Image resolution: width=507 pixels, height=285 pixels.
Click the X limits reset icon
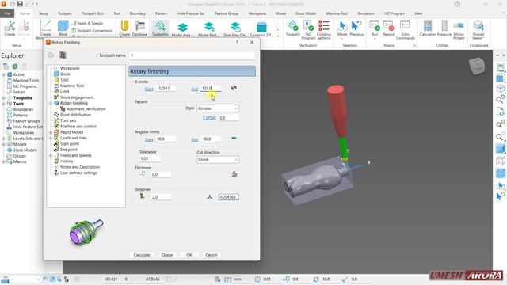[x=234, y=88]
